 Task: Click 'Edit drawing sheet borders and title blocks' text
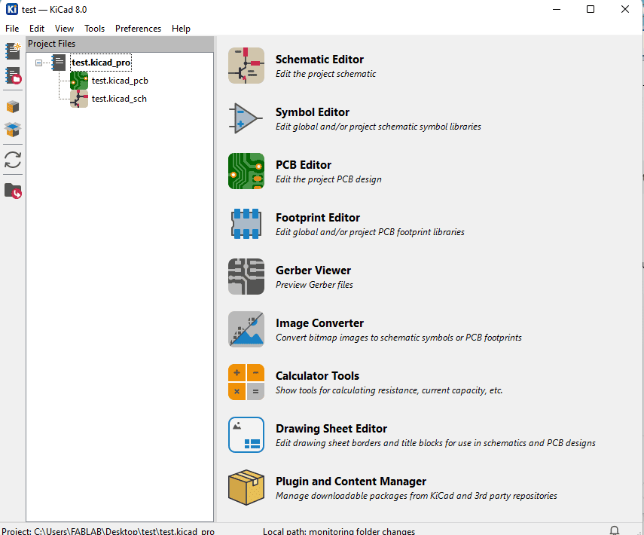(435, 443)
